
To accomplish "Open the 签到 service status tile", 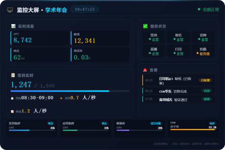I will tap(154, 37).
